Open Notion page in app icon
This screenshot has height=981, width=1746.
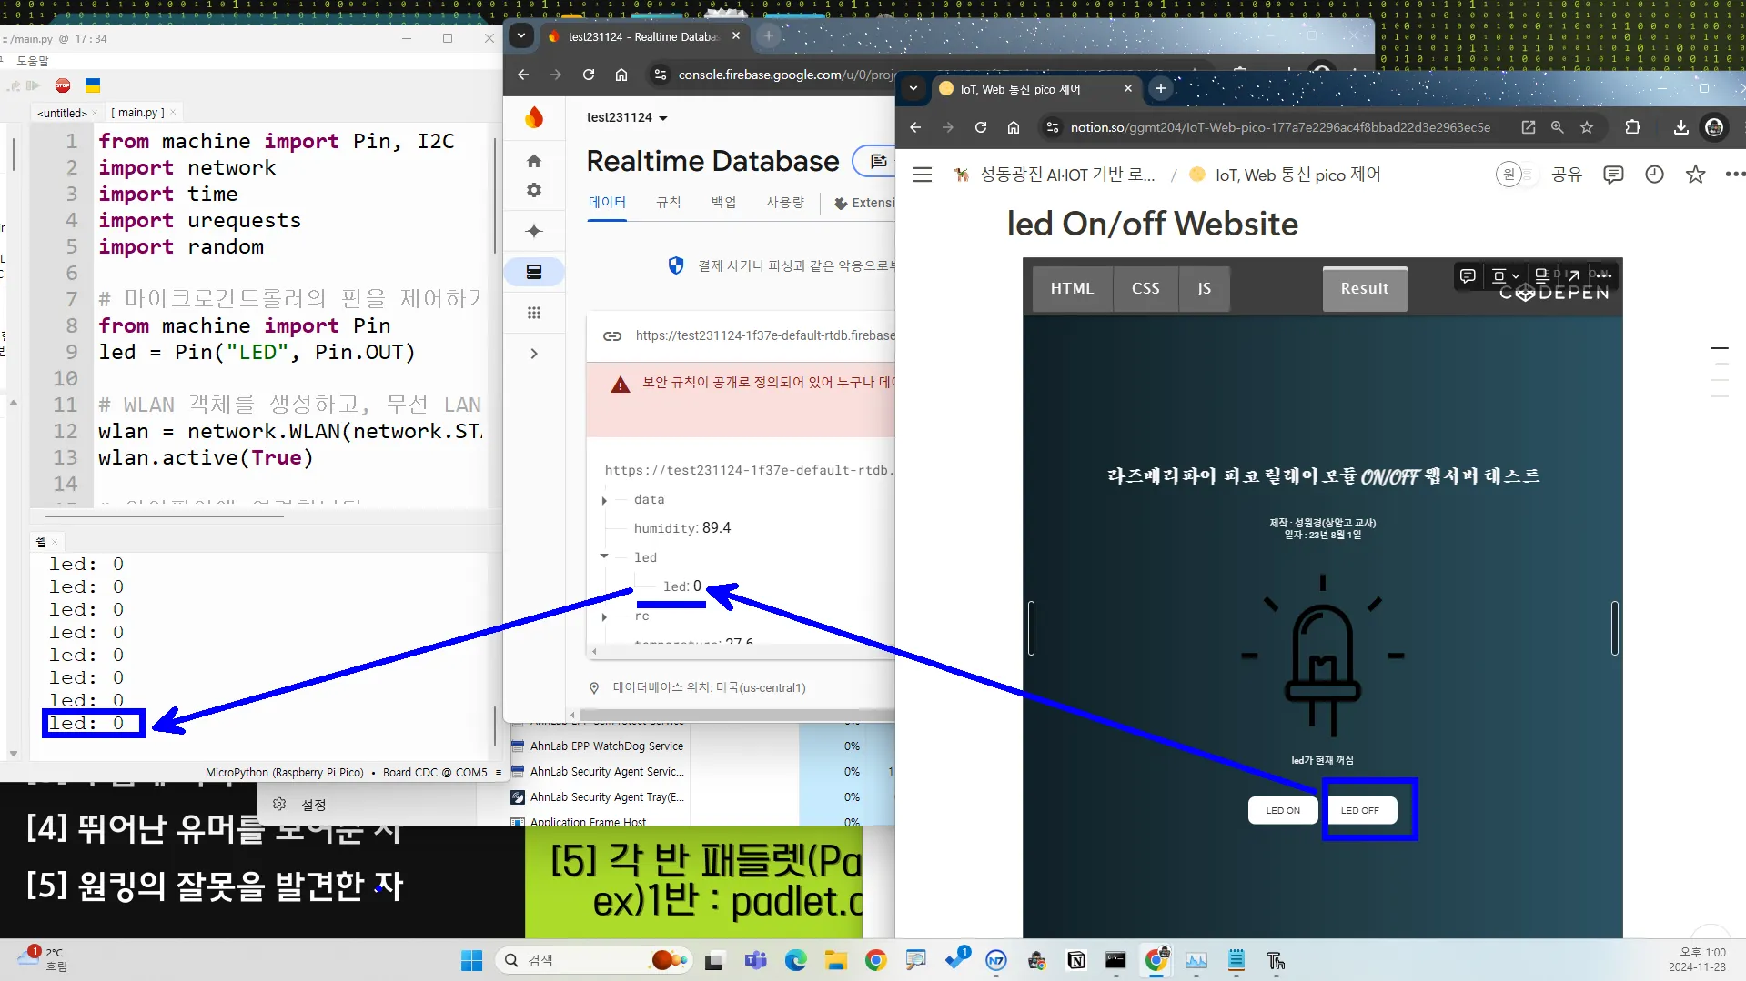[1529, 127]
